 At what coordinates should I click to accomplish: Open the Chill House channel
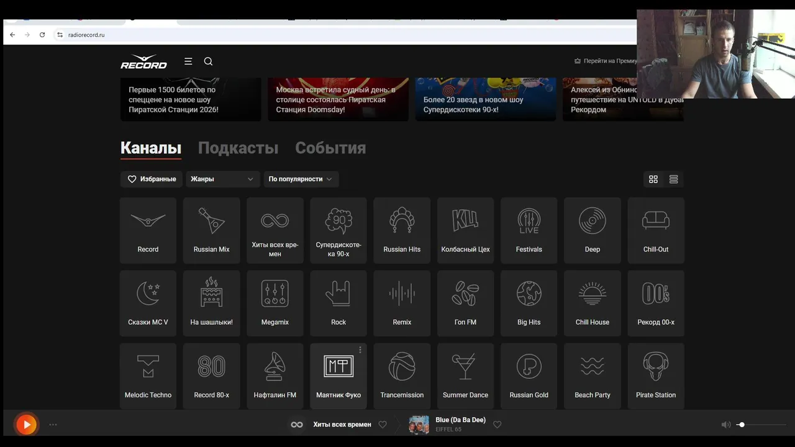[593, 304]
